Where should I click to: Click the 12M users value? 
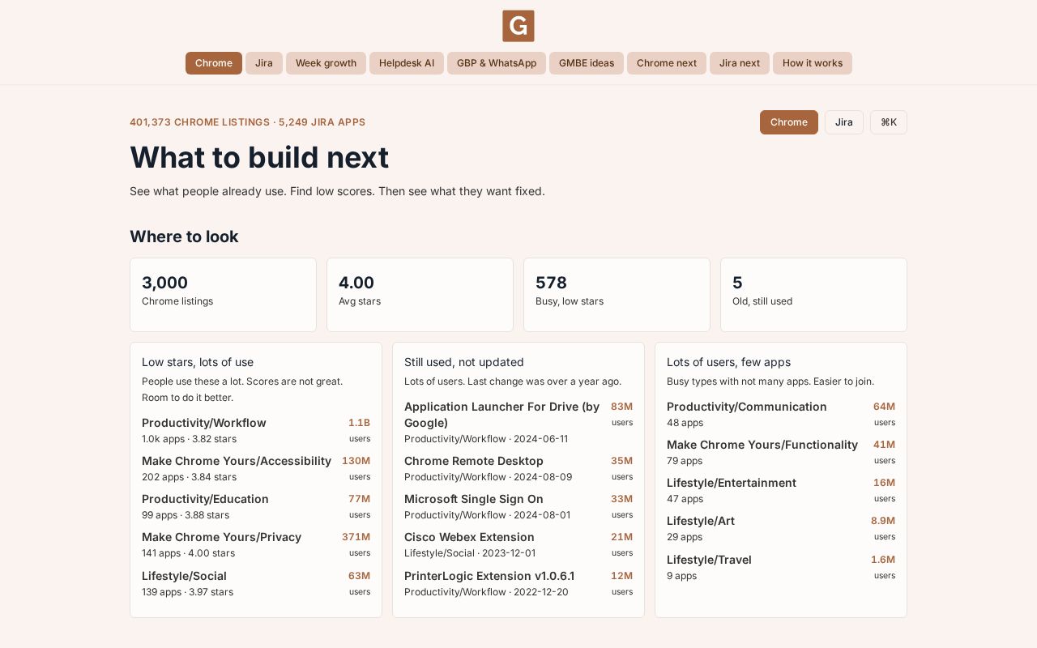(621, 576)
